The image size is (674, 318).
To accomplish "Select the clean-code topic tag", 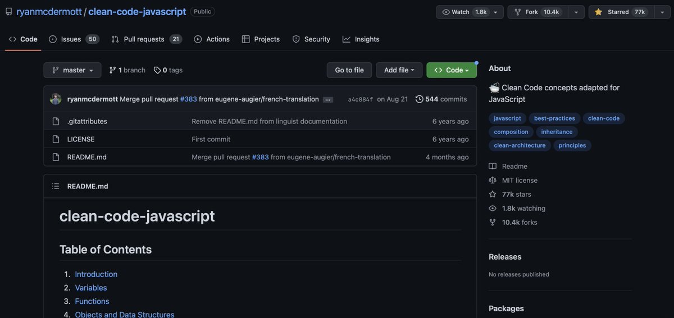I will (604, 118).
